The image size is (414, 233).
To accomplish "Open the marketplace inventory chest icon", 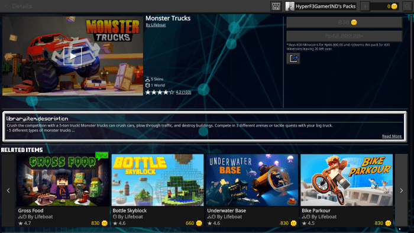I will [x=276, y=7].
